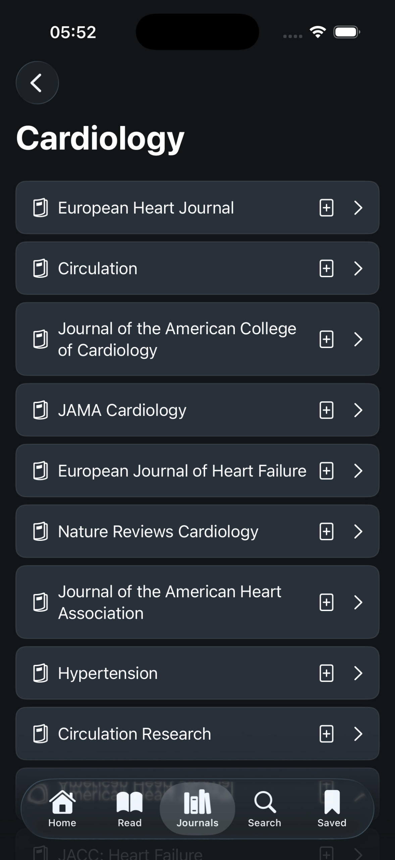
Task: Tap the back arrow button
Action: [37, 83]
